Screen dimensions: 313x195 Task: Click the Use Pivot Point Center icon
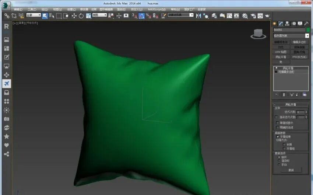click(x=111, y=16)
